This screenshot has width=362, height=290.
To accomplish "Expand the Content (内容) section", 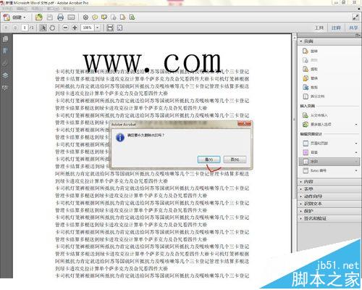I will coord(329,181).
